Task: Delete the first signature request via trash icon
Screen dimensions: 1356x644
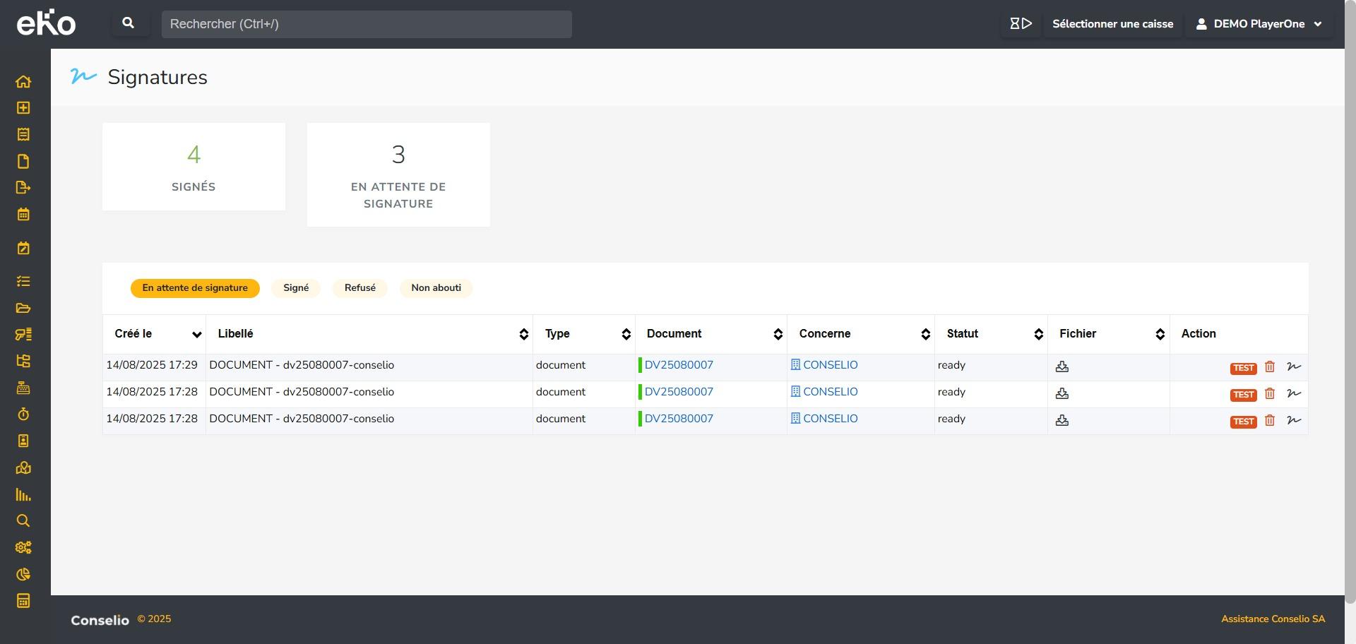Action: [1269, 366]
